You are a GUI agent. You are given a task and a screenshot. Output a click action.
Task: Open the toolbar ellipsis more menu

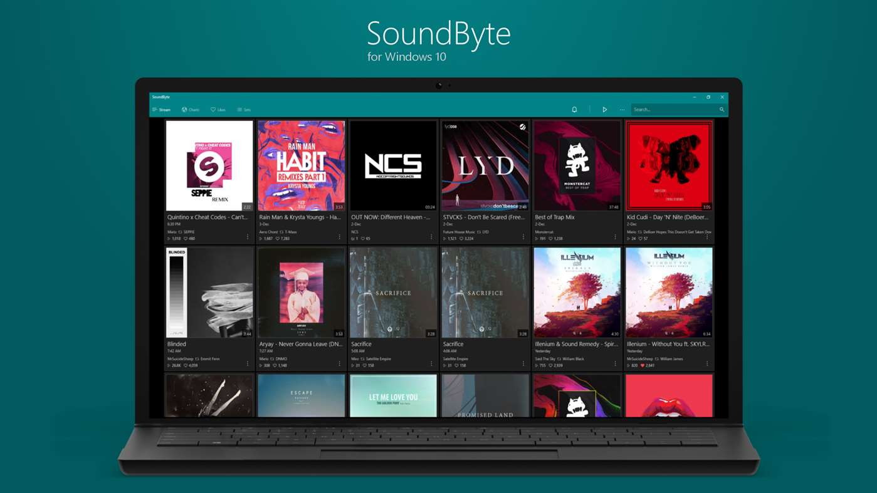(622, 110)
